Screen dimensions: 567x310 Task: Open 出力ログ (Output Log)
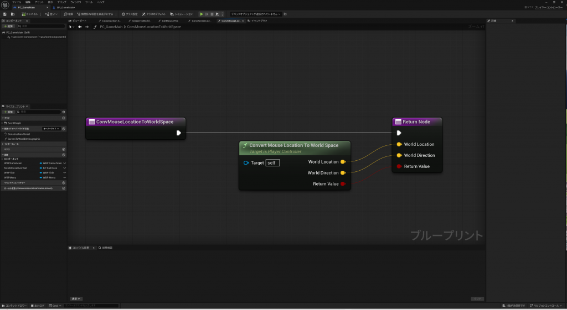(x=38, y=306)
